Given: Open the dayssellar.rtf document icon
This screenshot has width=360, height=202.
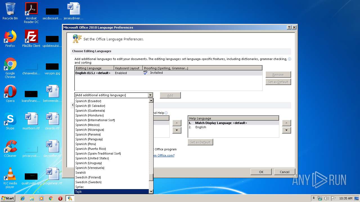Looking at the screenshot, I should click(x=52, y=149).
